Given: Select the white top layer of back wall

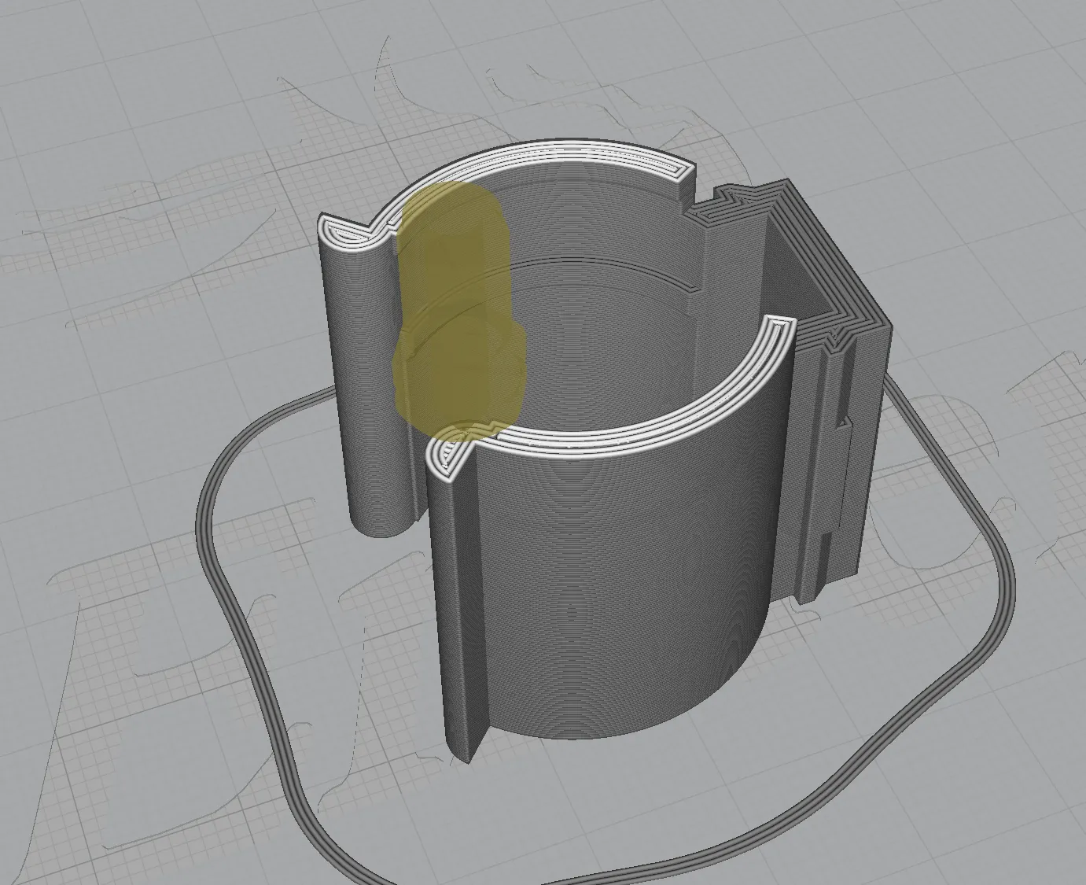Looking at the screenshot, I should (550, 151).
